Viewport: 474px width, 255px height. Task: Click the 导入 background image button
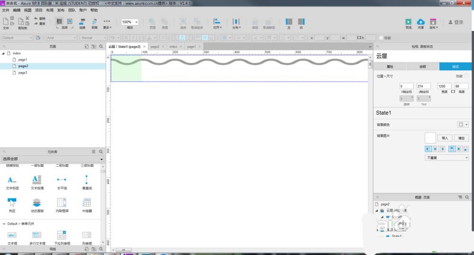(x=445, y=138)
